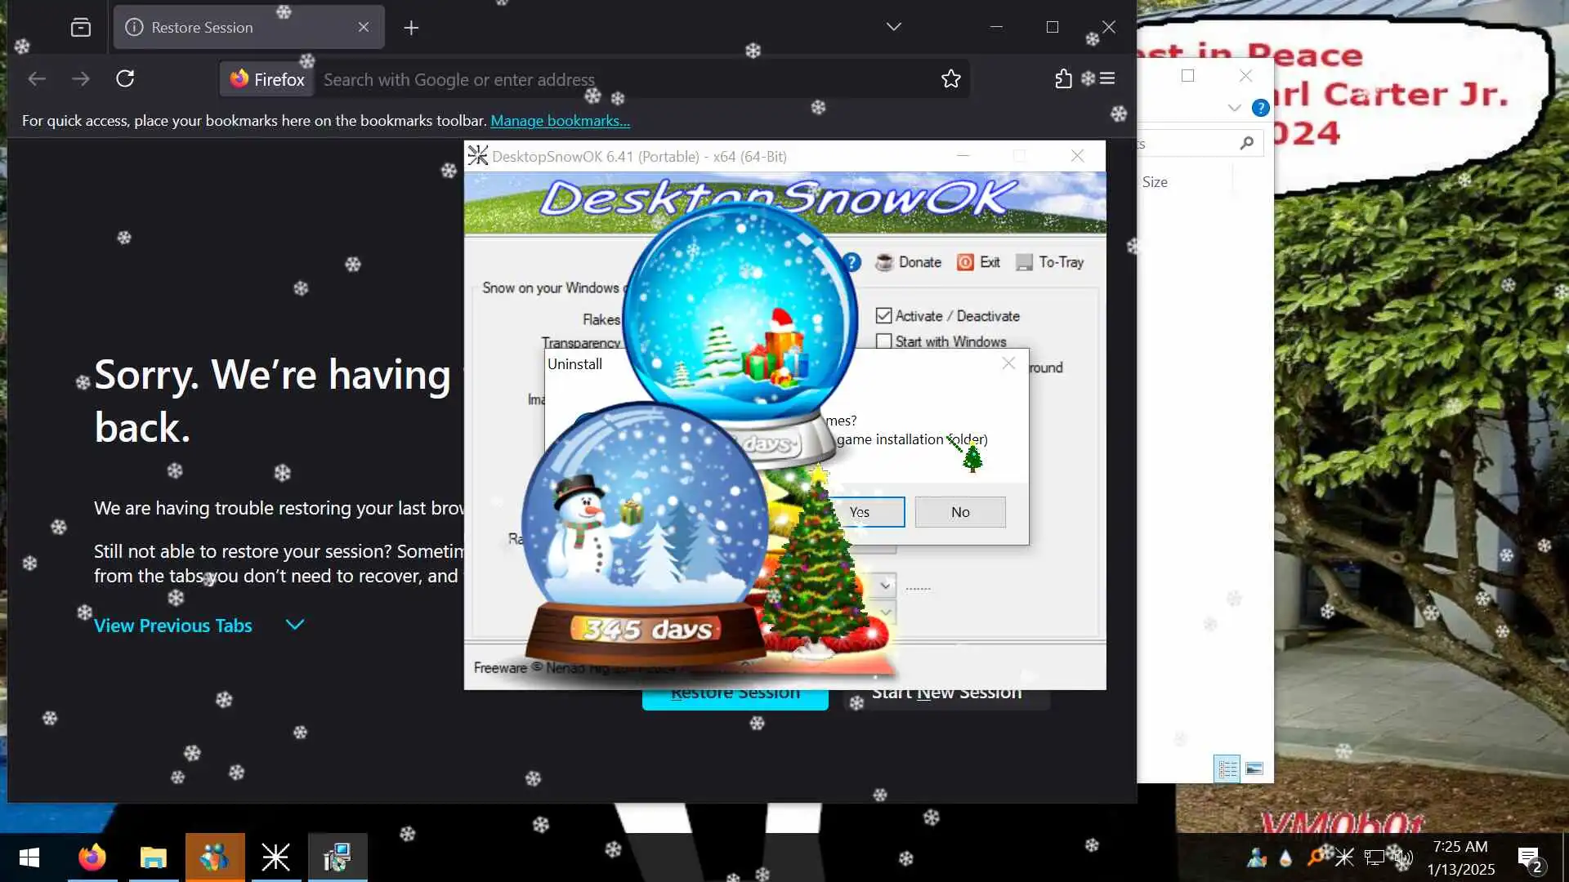Expand the Explorer ribbon chevron
The height and width of the screenshot is (882, 1569).
coord(1234,108)
